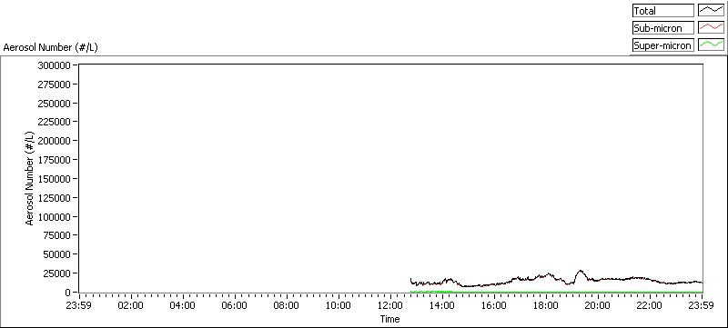
Task: Click the Aerosol Number (#/L) chart caption
Action: click(x=50, y=47)
